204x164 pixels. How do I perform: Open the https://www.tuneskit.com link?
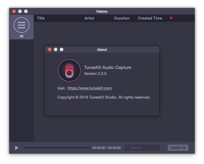pos(90,88)
